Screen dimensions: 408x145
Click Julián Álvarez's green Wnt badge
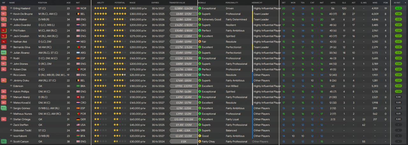point(4,53)
